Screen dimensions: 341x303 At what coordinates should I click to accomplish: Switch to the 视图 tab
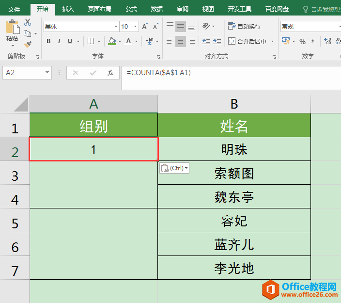point(208,9)
